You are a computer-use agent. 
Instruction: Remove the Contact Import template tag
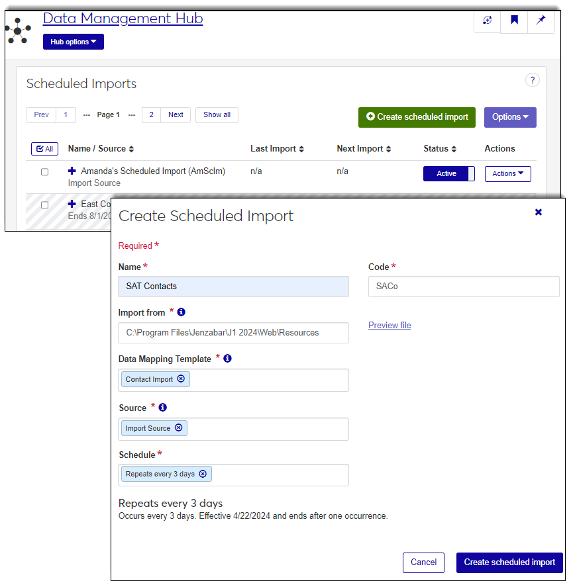[x=181, y=379]
